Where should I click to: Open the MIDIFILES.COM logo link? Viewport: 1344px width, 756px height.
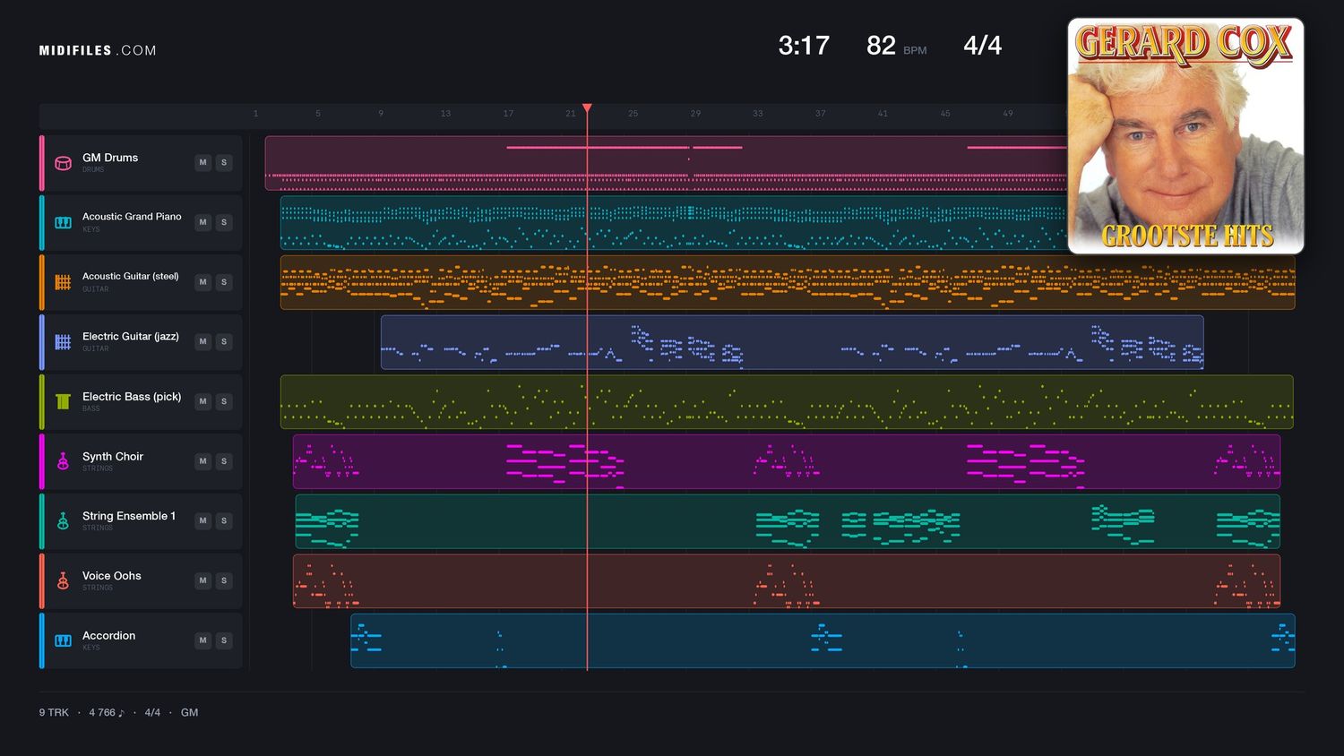pos(98,51)
